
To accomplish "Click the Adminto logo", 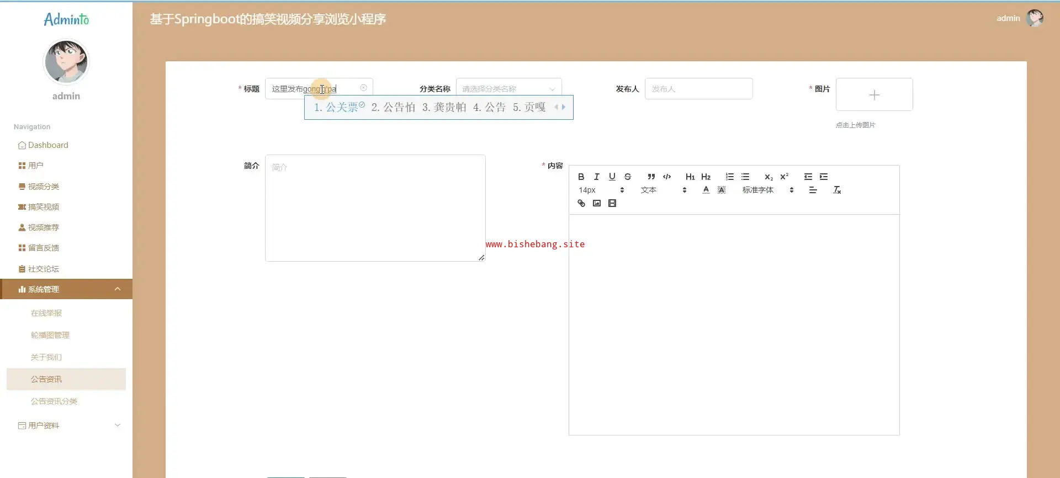I will point(66,19).
